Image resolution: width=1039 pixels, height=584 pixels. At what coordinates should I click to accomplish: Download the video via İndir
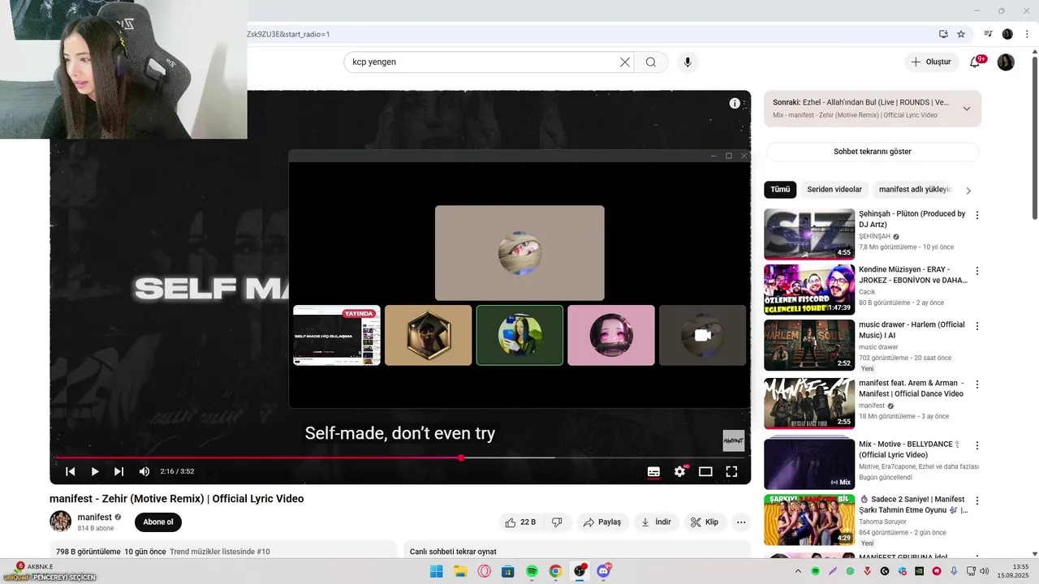click(656, 522)
